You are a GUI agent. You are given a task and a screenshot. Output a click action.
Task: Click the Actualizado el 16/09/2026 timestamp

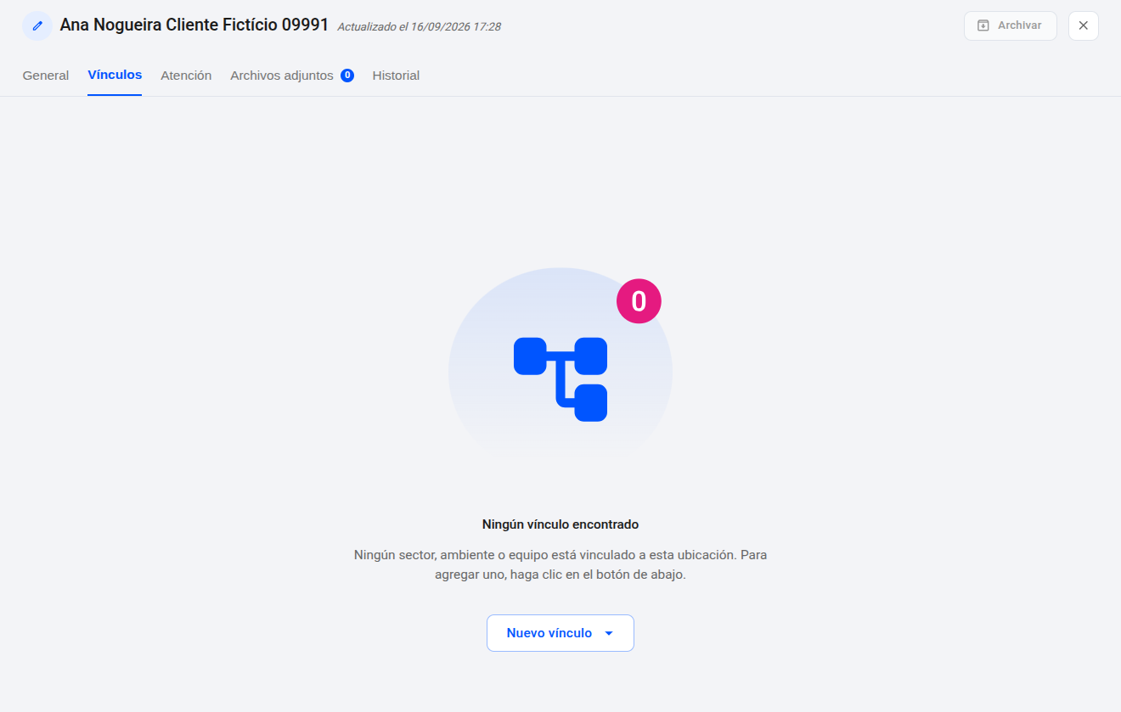coord(420,27)
